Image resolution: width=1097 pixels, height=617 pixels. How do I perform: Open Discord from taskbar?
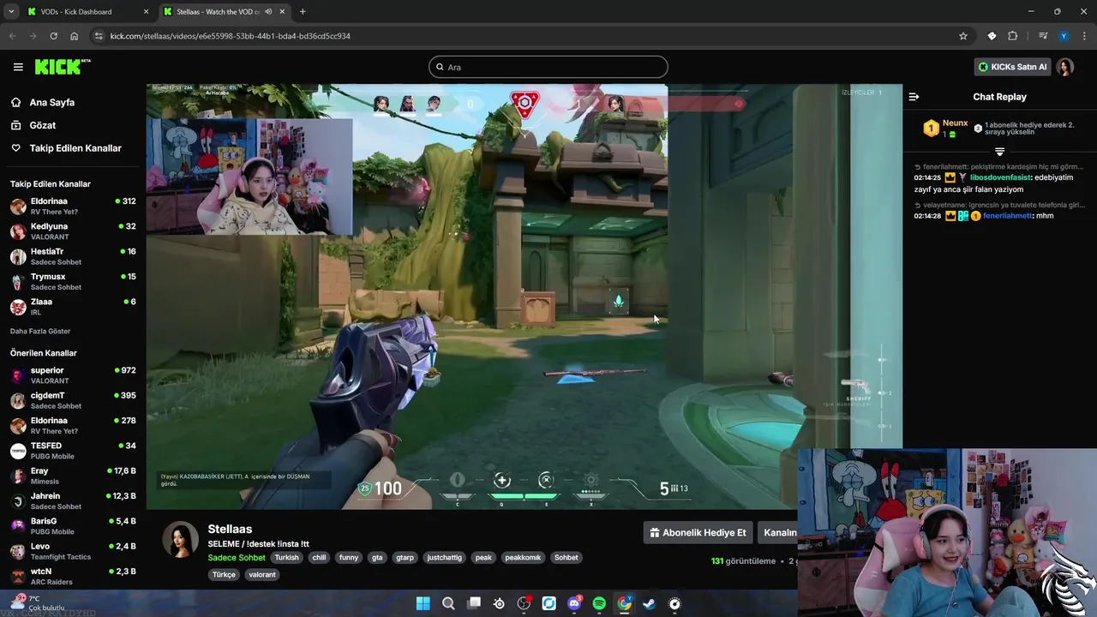tap(574, 603)
